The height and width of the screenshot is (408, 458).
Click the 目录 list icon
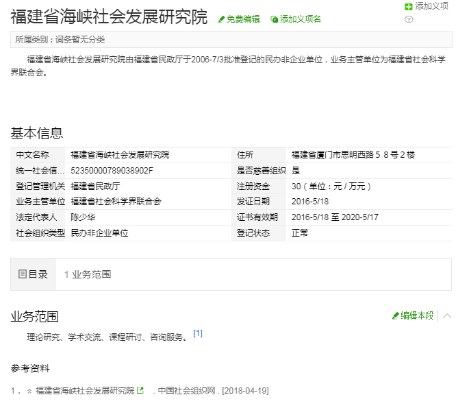[x=22, y=274]
